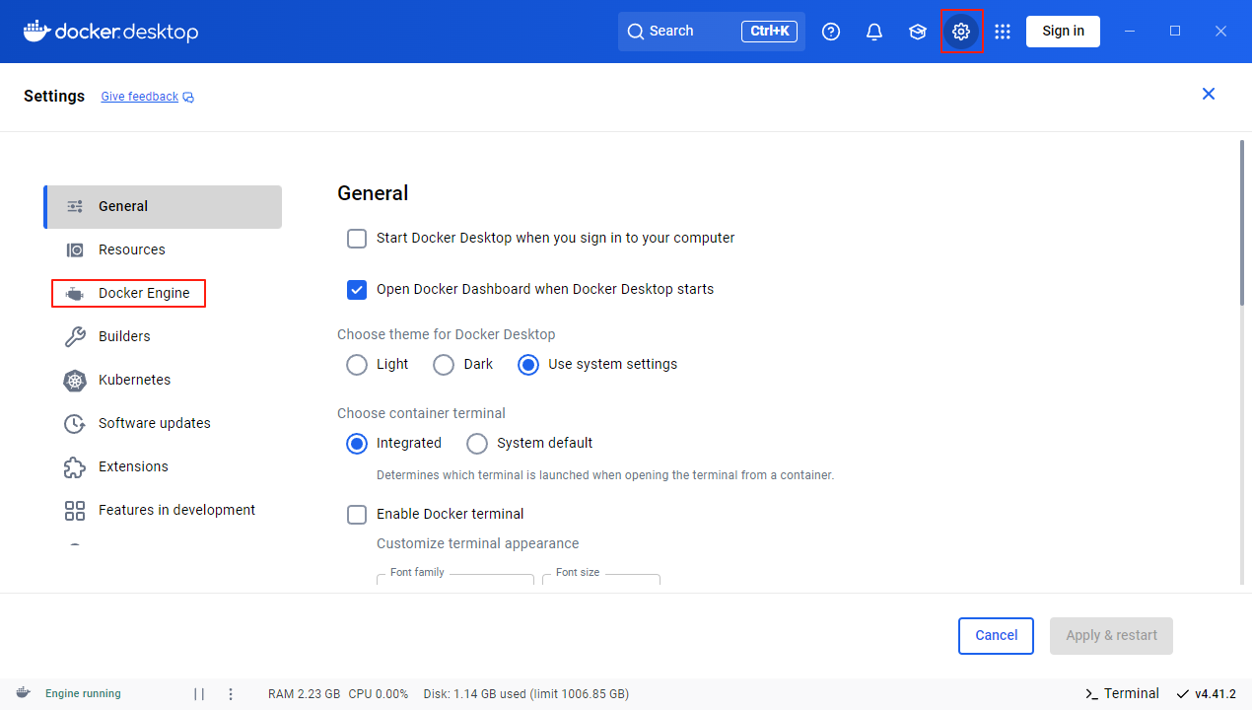Pause the engine from the status bar
Screen dimensions: 1252x710
pos(199,693)
